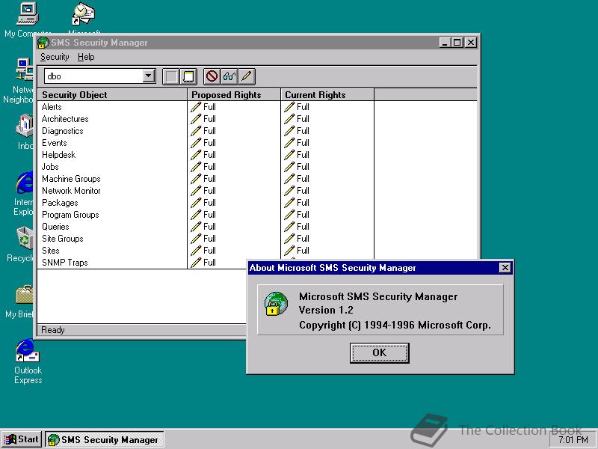Click the Proposed Rights pencil icon for Jobs
This screenshot has width=598, height=449.
coord(196,167)
